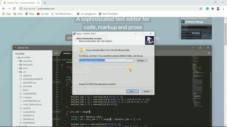
Task: Click Next in the Setup dialog
Action: 132,91
